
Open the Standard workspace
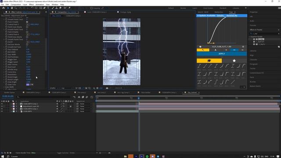(223, 8)
